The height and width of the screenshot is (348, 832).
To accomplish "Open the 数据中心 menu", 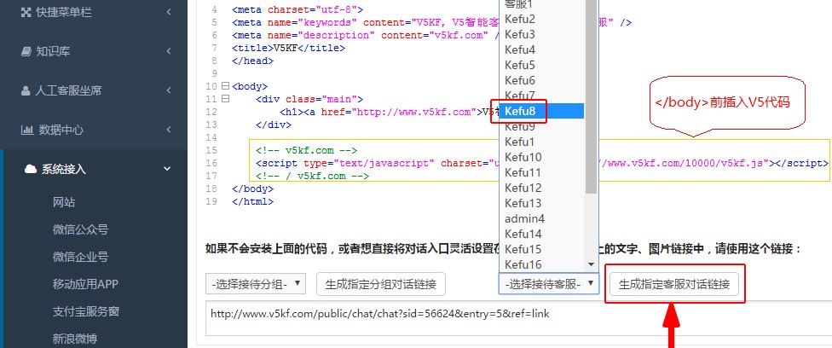I will click(94, 130).
